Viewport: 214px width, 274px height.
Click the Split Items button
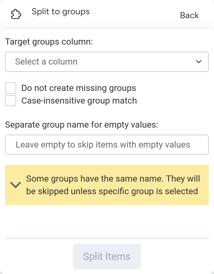click(107, 256)
